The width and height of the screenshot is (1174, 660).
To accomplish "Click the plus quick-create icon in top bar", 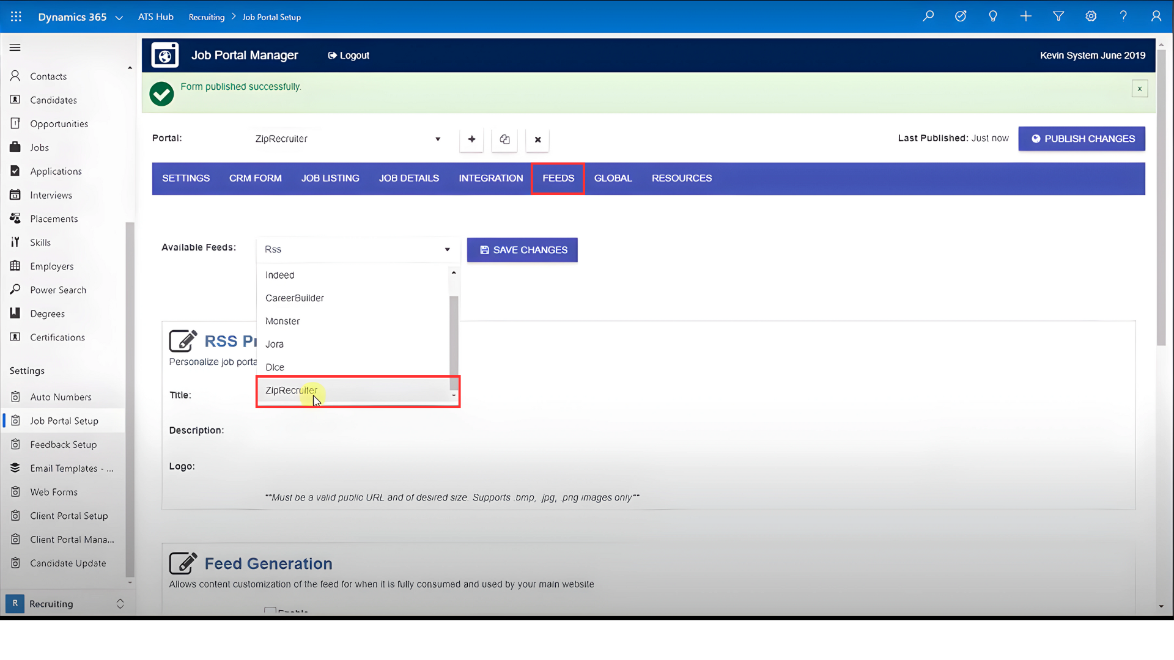I will point(1026,16).
